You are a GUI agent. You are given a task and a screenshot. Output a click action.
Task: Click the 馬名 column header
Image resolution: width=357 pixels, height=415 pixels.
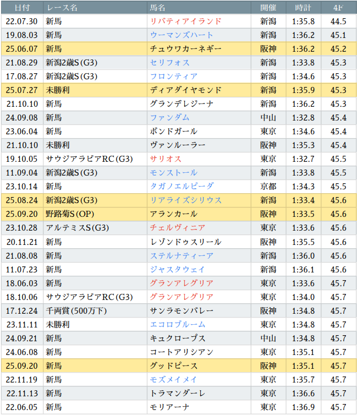[158, 8]
